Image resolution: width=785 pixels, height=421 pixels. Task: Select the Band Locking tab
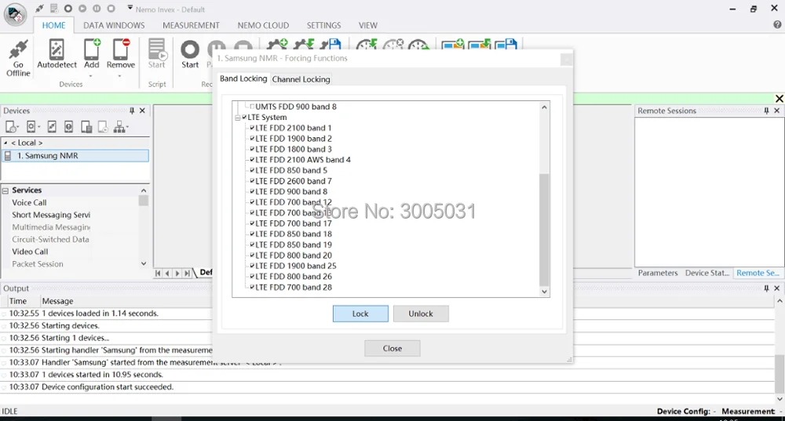tap(243, 78)
